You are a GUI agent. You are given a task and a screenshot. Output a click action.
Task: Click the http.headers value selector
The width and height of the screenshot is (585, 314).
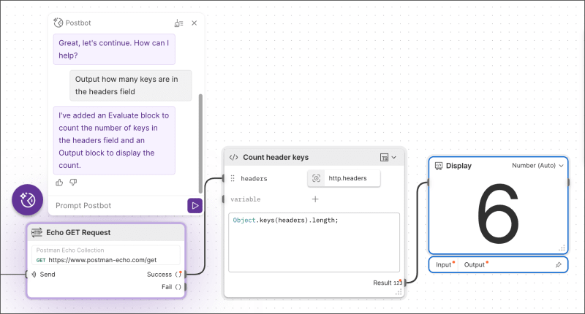click(344, 178)
